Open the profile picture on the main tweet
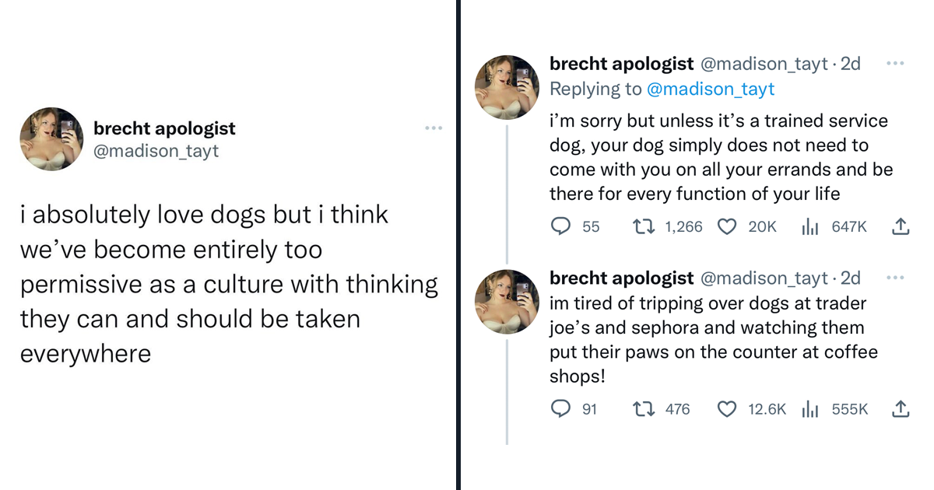Screen dimensions: 934x490 pos(51,138)
